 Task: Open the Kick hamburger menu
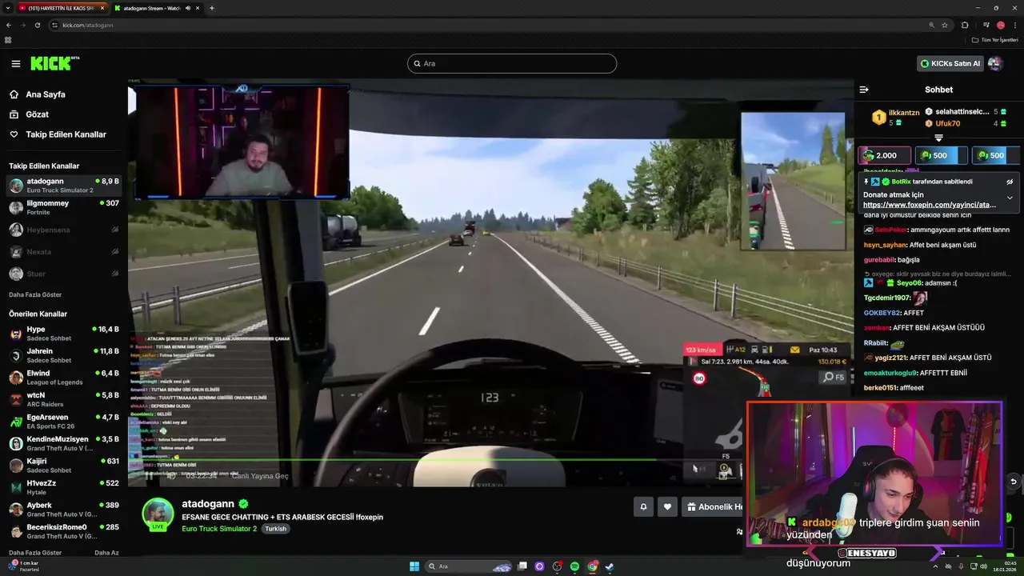(16, 63)
